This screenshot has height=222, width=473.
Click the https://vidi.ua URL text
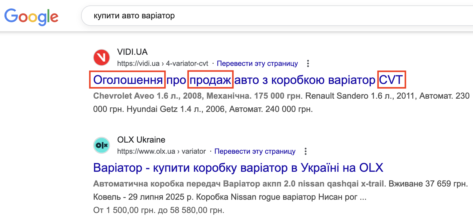(x=138, y=63)
